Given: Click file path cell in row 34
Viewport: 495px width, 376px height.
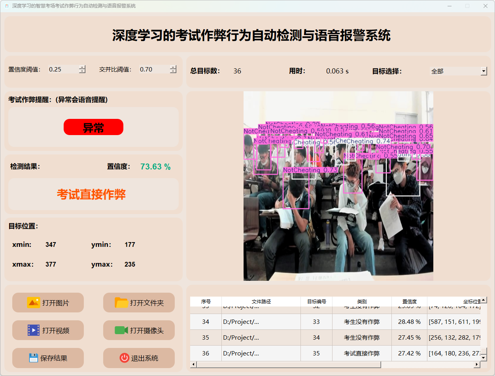Looking at the screenshot, I should coord(261,322).
